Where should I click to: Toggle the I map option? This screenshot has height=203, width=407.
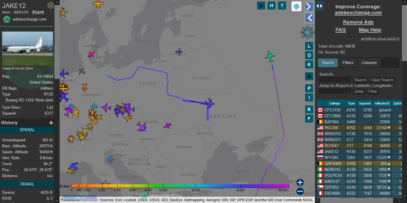309,98
